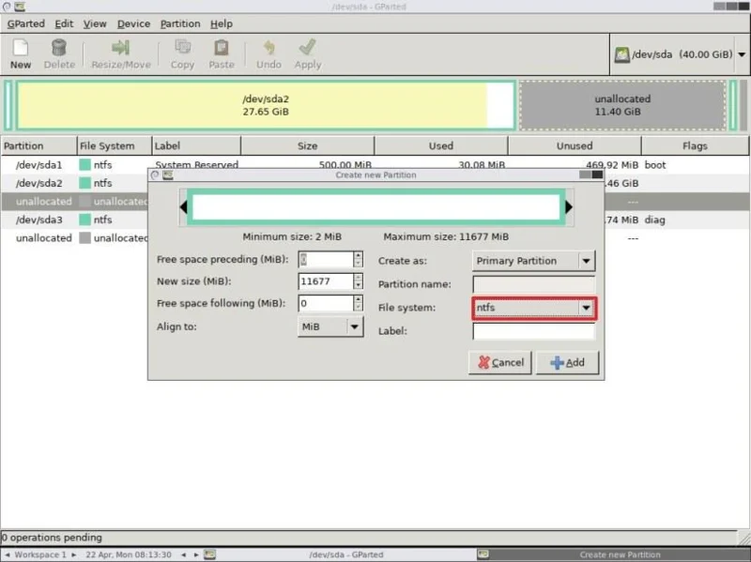Click the Size column header
The width and height of the screenshot is (751, 562).
(308, 146)
